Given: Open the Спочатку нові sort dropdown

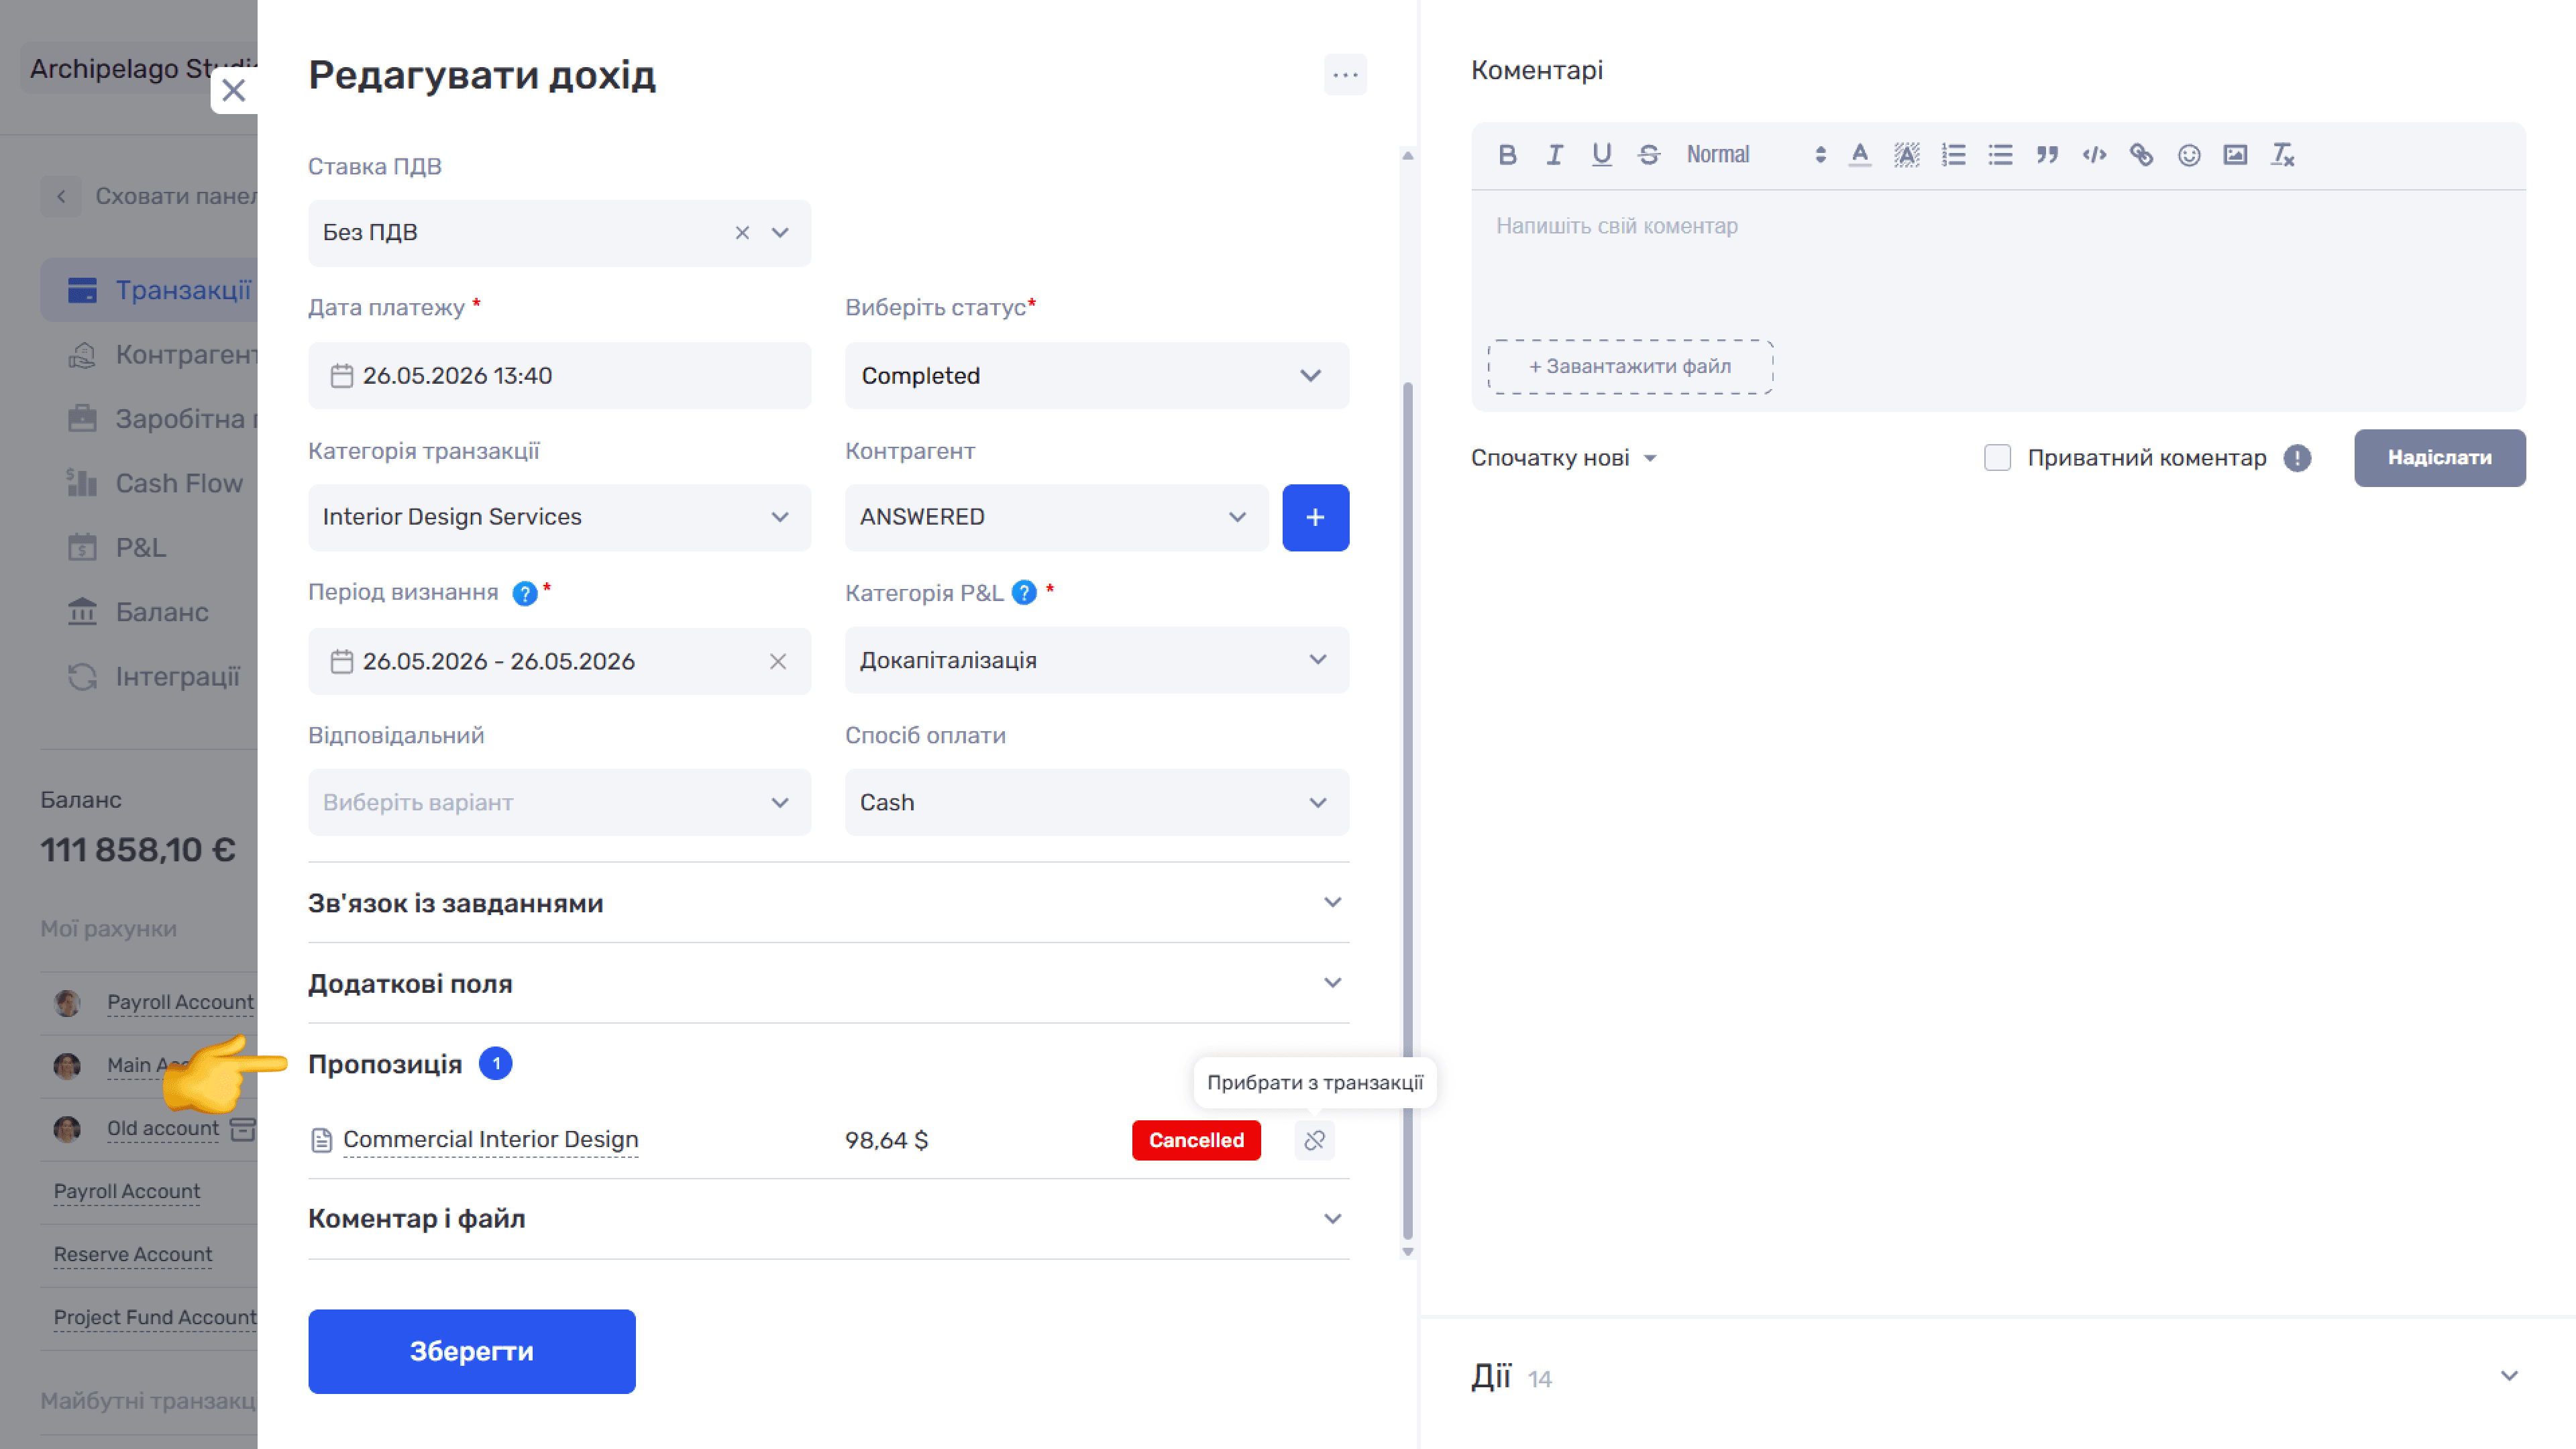Looking at the screenshot, I should tap(1564, 459).
